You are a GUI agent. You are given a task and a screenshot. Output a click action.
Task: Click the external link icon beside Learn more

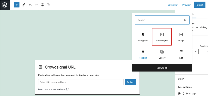tap(67, 89)
